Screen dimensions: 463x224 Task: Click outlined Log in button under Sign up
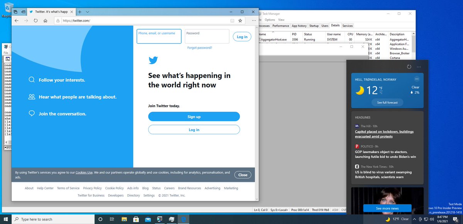point(194,130)
